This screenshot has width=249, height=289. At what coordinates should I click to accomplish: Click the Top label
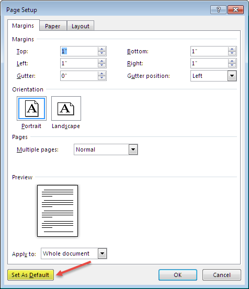(22, 51)
